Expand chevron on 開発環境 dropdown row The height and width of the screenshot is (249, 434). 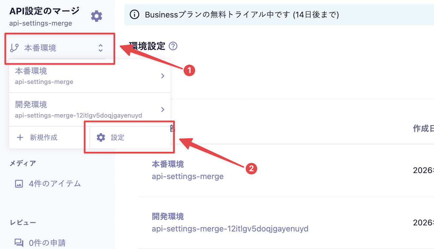163,110
